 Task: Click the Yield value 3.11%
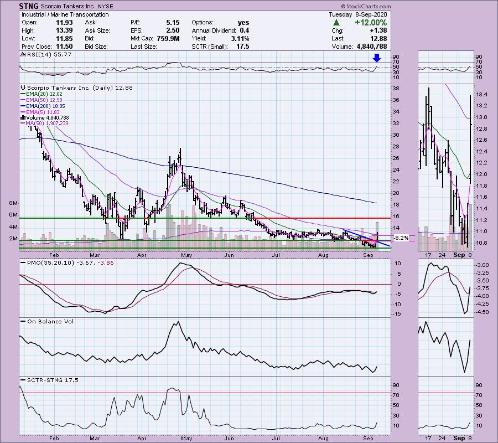tap(240, 38)
